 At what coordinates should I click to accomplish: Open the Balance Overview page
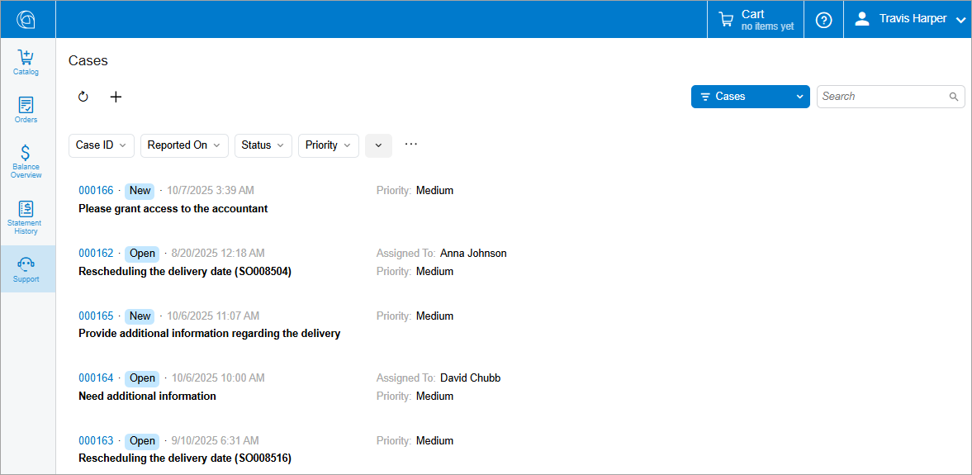coord(26,161)
